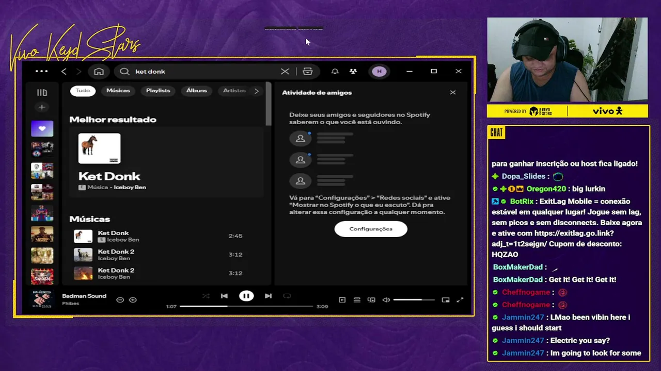
Task: Click the Badman Sound track title
Action: pos(84,296)
